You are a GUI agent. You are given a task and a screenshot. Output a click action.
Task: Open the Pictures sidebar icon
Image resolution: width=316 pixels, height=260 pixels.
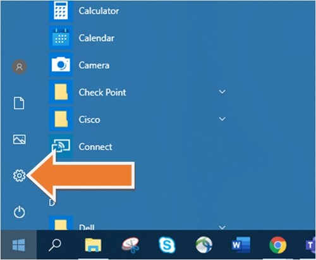(x=19, y=139)
